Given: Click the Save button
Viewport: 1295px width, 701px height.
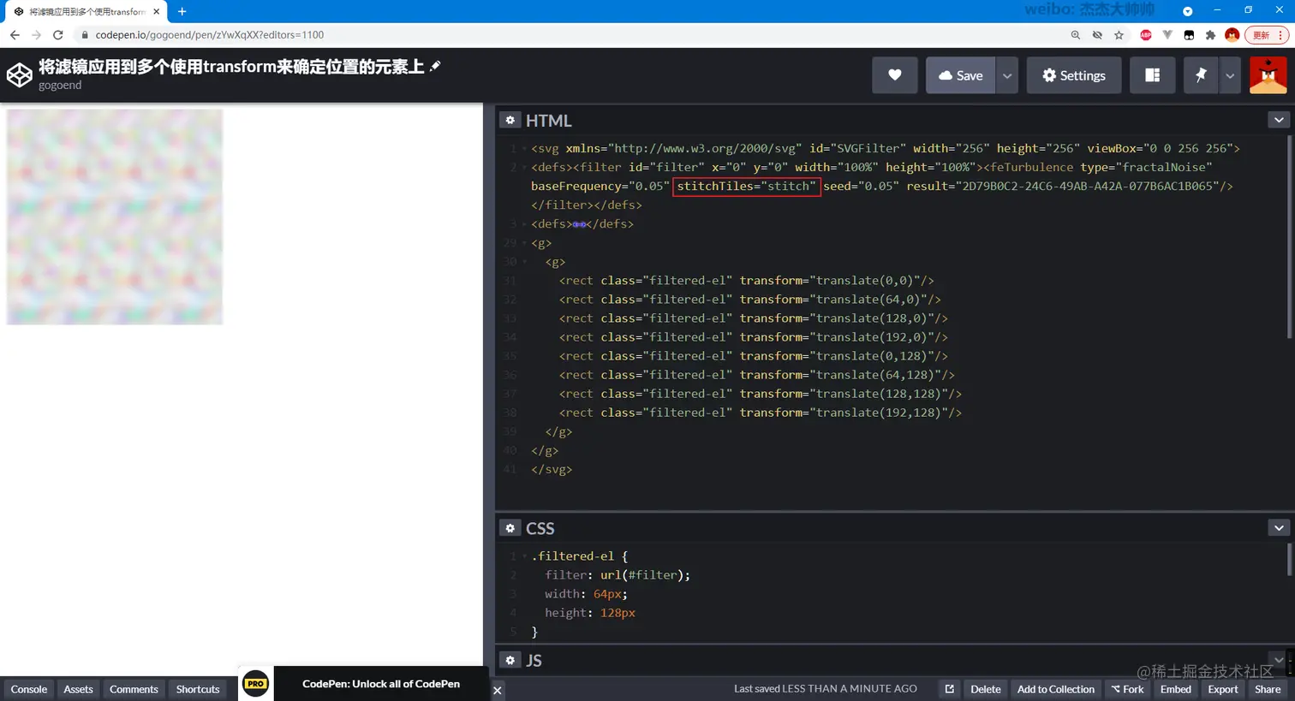Looking at the screenshot, I should pos(960,75).
